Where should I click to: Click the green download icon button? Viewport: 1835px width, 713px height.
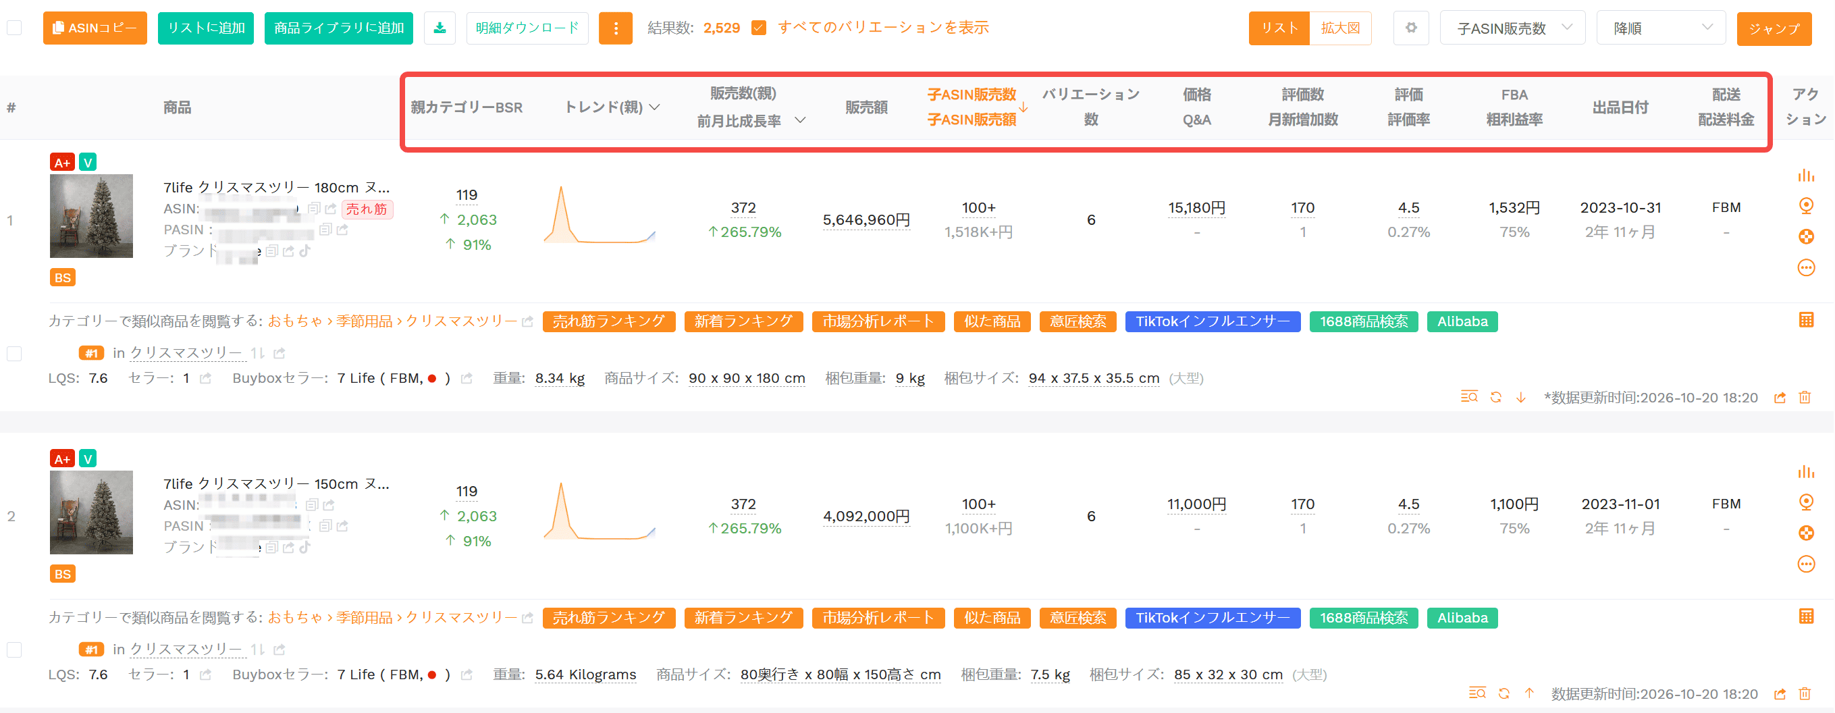tap(440, 28)
